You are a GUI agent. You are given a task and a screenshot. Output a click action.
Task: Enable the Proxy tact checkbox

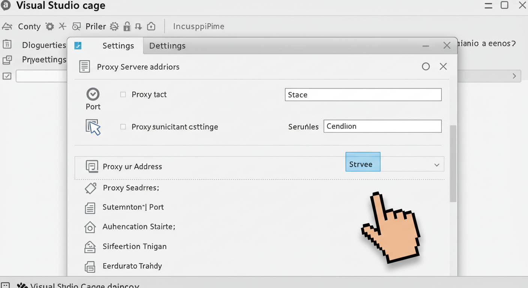coord(123,94)
